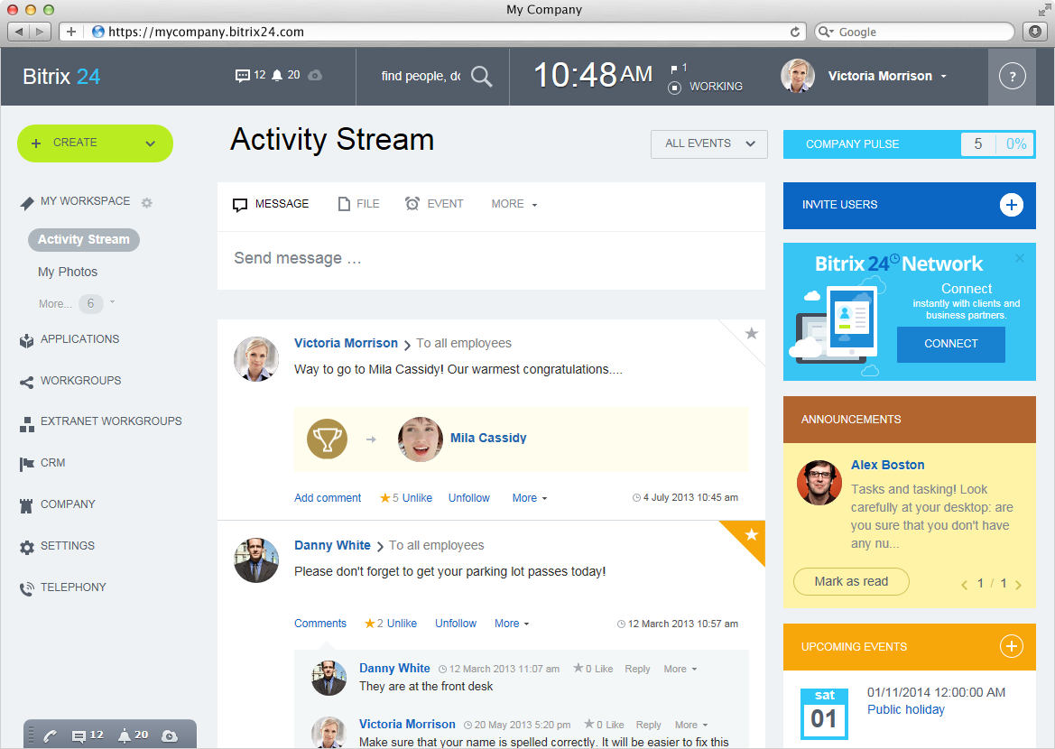Go to next announcement arrow

[1018, 584]
